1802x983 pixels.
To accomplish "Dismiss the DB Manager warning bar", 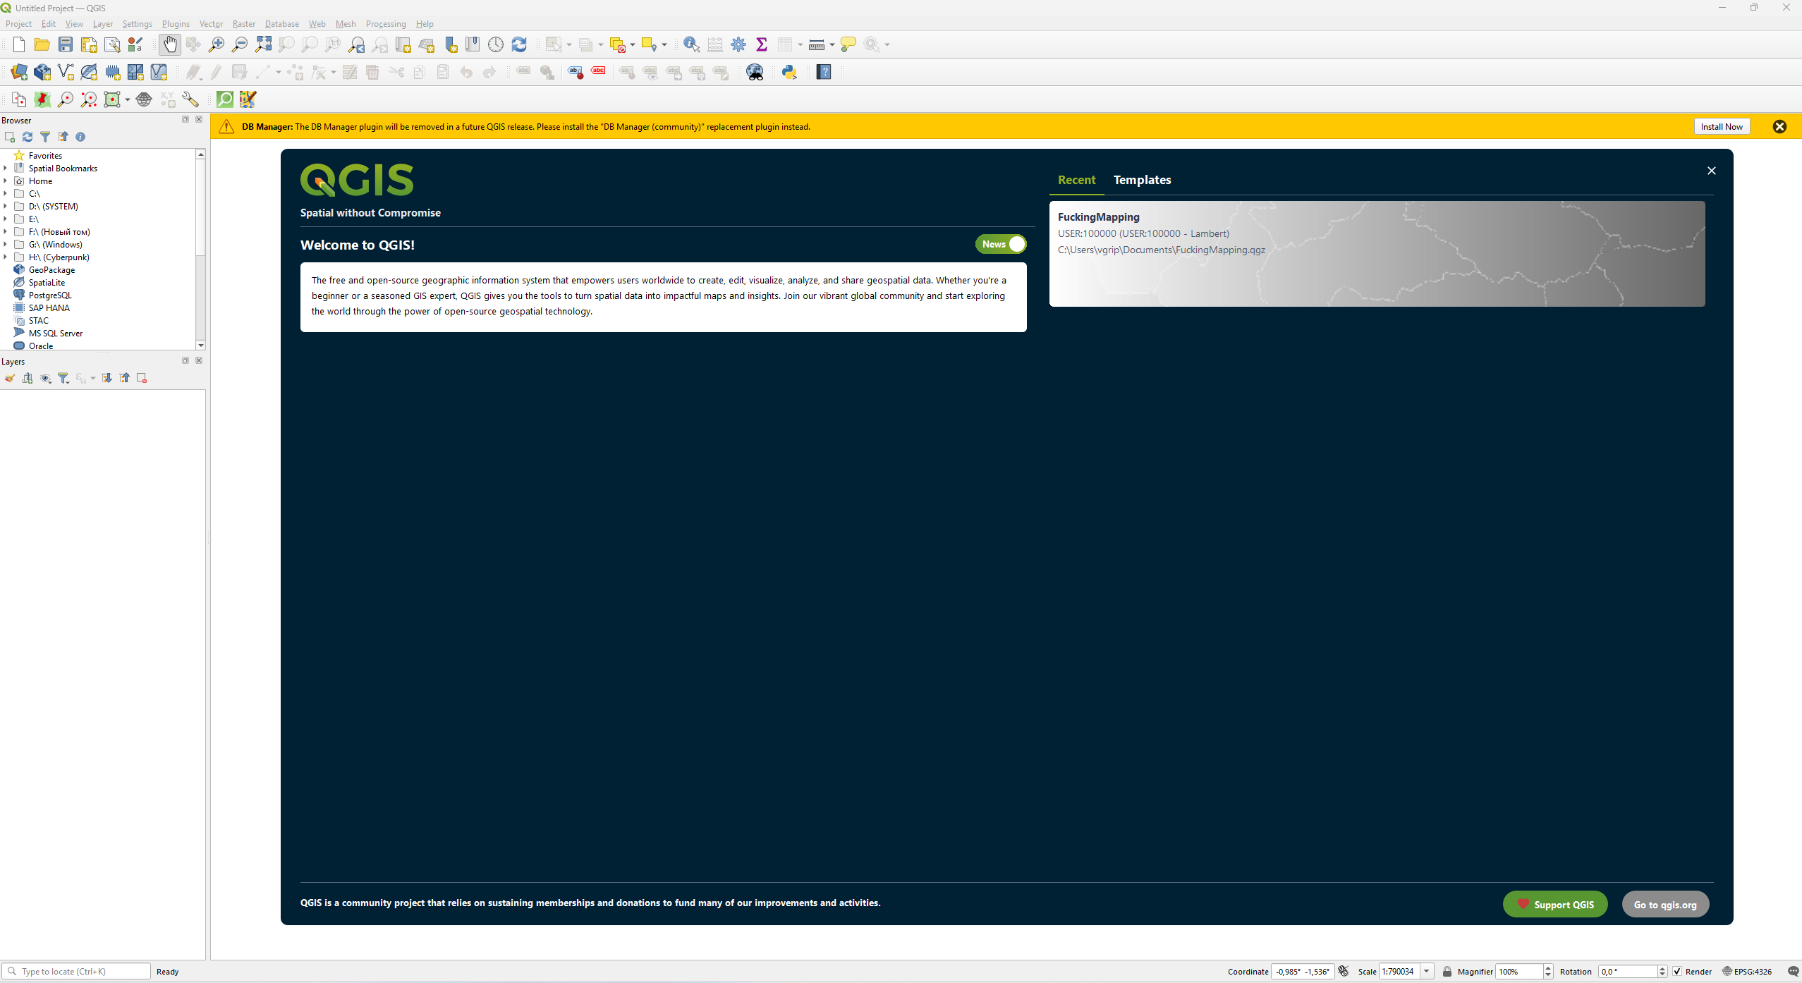I will click(1780, 127).
